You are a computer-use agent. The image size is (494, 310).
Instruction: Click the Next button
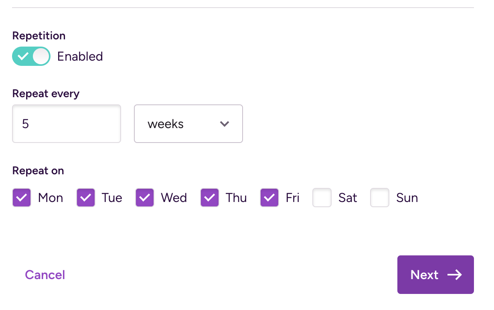[435, 275]
